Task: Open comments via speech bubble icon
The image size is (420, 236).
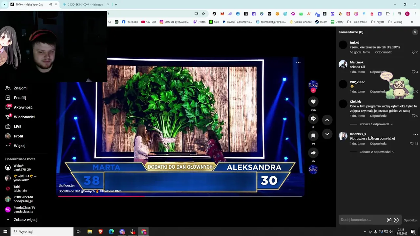Action: [x=313, y=119]
